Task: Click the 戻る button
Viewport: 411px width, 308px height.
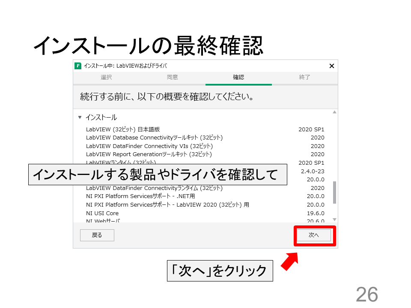Action: [x=97, y=235]
